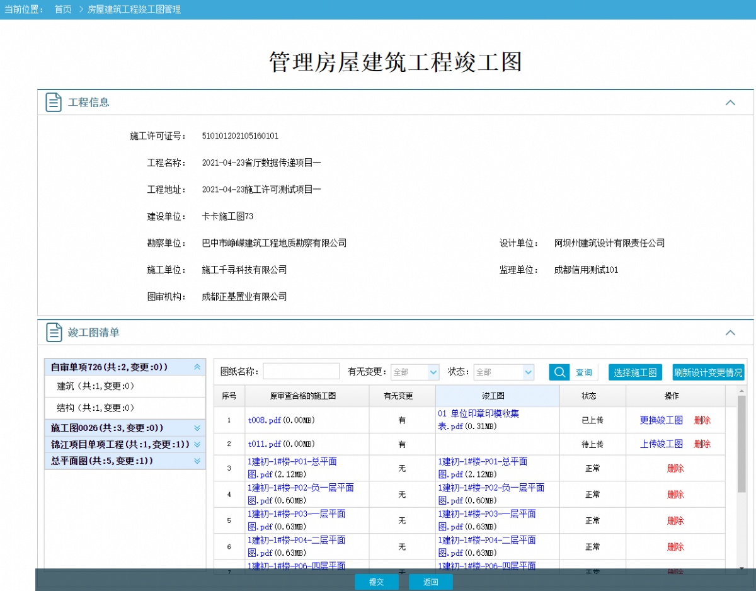Collapse the 工程信息 panel chevron
This screenshot has height=591, width=756.
(x=730, y=102)
